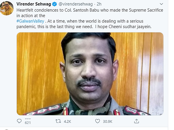Click the text 'in action at the'
174x130 pixels.
pos(30,16)
